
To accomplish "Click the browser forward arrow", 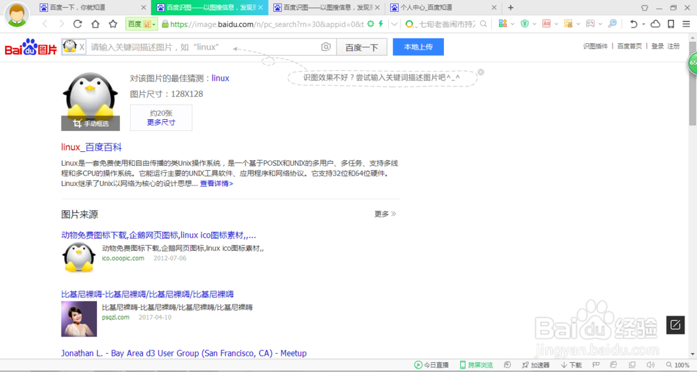I will pyautogui.click(x=61, y=24).
